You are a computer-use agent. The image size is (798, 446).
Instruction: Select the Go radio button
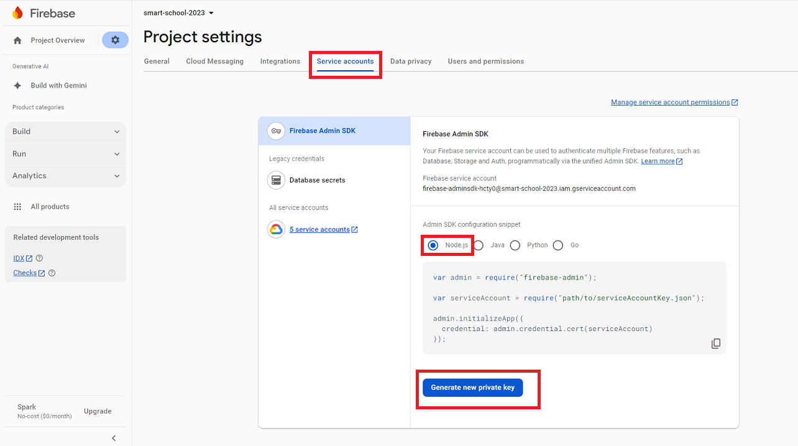click(x=558, y=245)
